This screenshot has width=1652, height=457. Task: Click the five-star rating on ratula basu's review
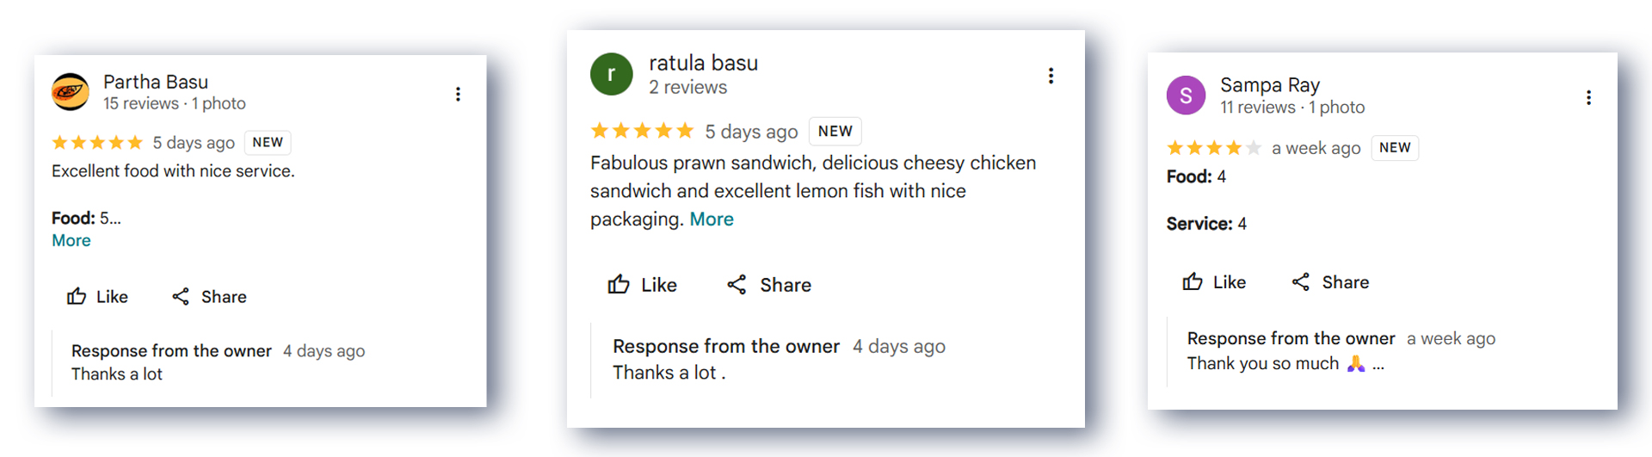pos(642,131)
